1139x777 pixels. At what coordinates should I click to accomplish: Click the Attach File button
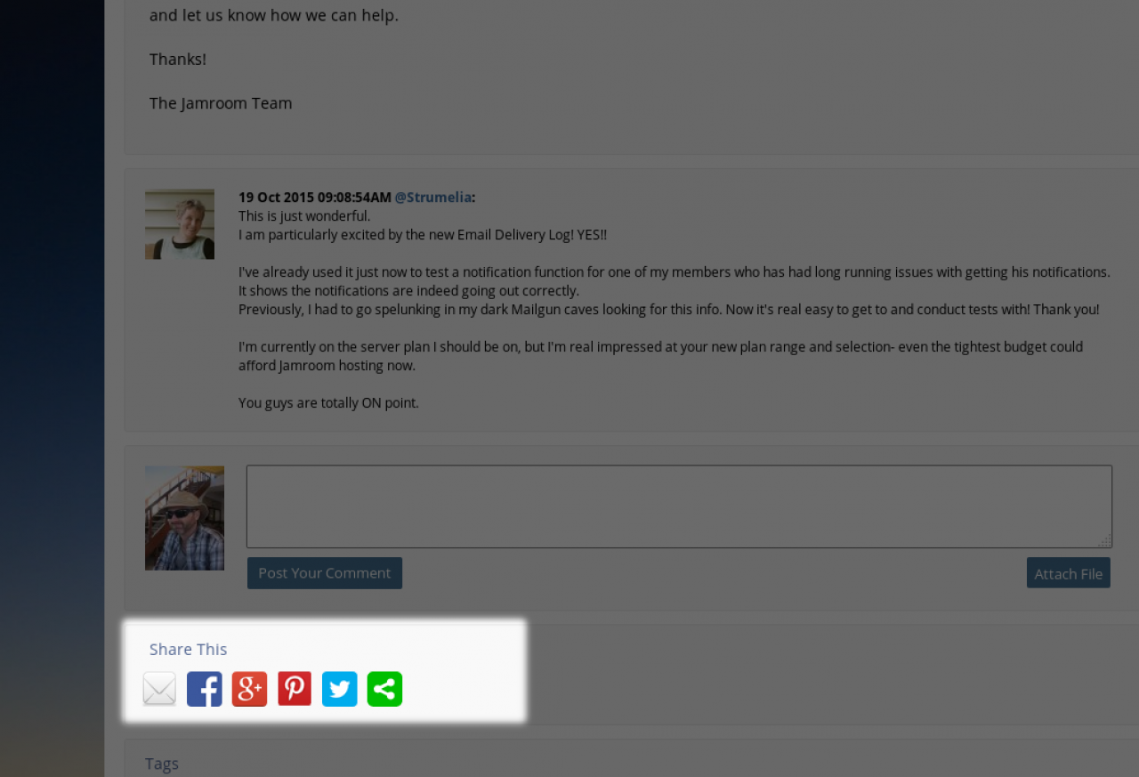[x=1069, y=573]
